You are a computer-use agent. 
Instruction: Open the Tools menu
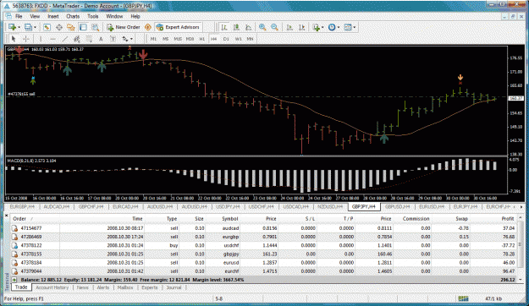[x=93, y=16]
